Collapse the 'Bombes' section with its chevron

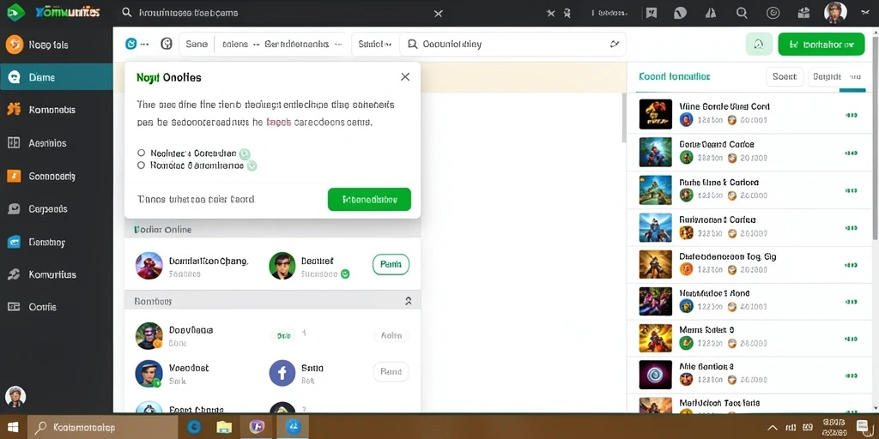(408, 301)
